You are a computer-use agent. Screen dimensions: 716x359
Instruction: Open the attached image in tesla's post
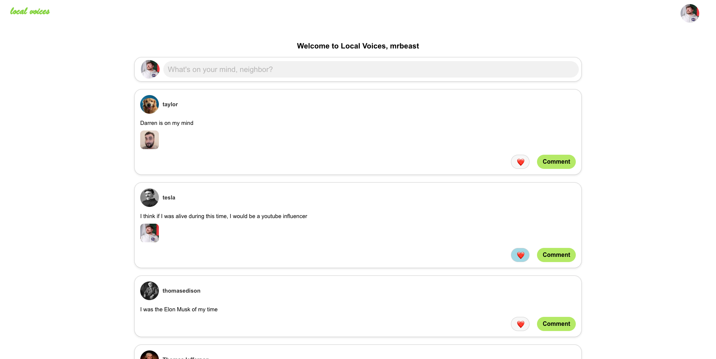(150, 233)
